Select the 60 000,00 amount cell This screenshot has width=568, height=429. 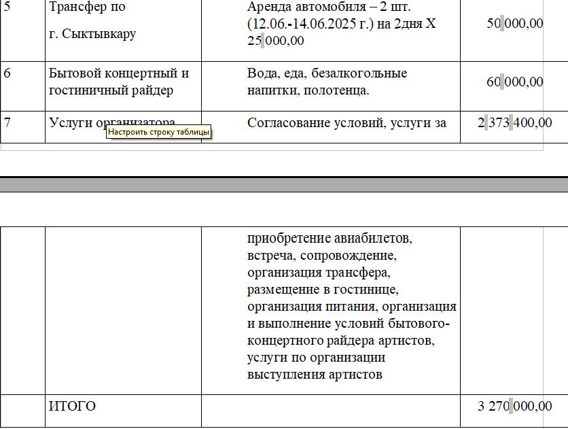tap(515, 82)
